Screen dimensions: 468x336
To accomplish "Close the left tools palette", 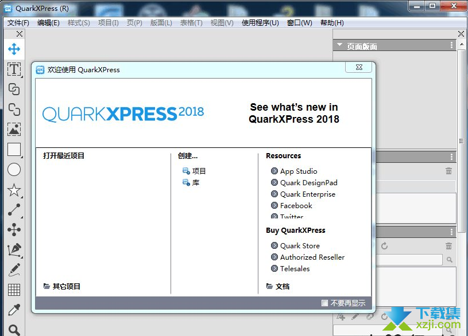I will [20, 34].
